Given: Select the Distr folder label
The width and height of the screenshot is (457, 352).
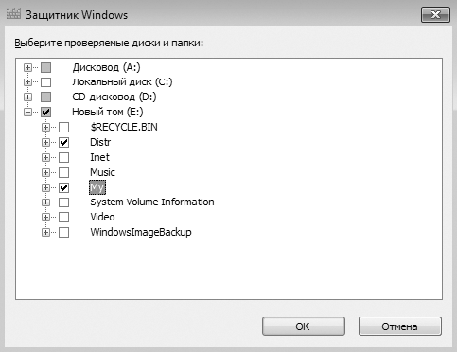Looking at the screenshot, I should point(100,142).
